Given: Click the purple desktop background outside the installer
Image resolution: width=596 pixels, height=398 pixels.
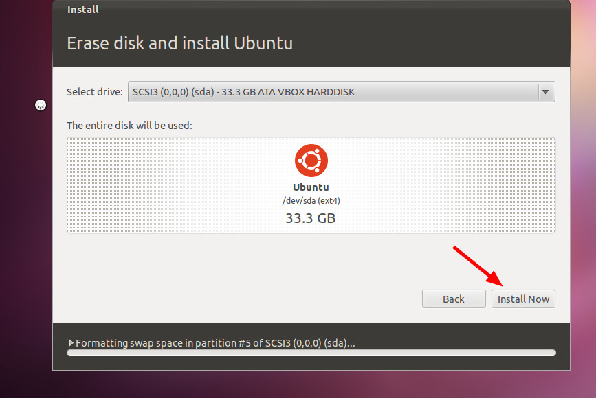Looking at the screenshot, I should pyautogui.click(x=26, y=240).
